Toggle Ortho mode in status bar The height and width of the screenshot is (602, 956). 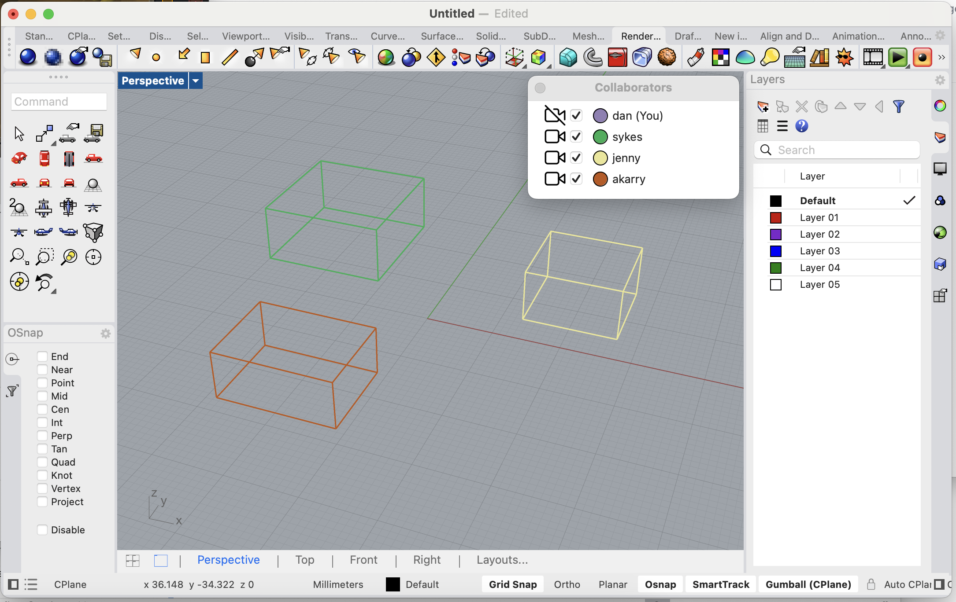tap(567, 584)
